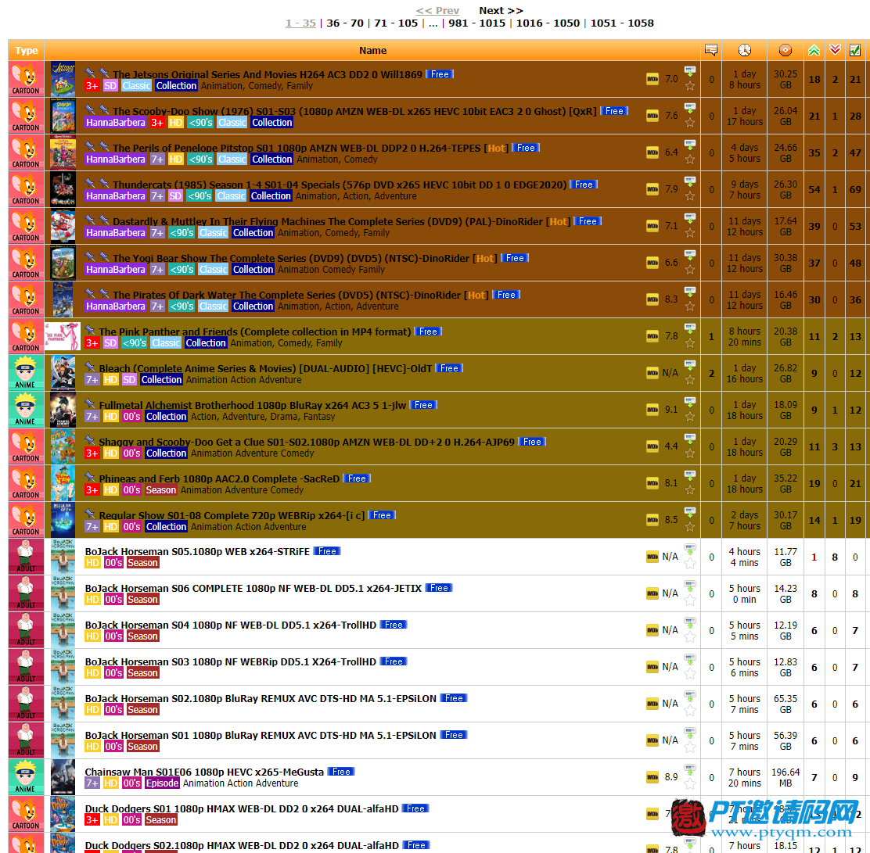Viewport: 870px width, 853px height.
Task: Jump to results page 36 - 70
Action: [x=345, y=23]
